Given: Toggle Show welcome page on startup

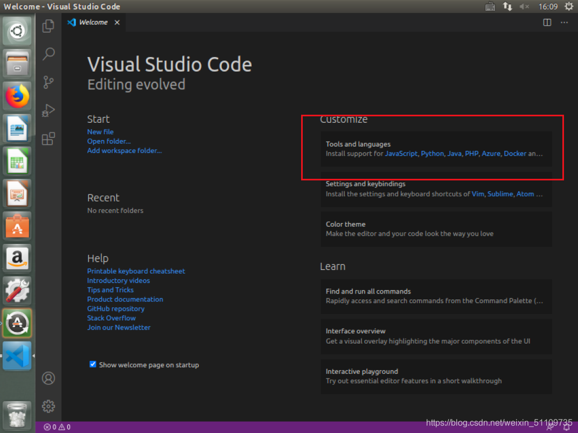Looking at the screenshot, I should pos(93,365).
